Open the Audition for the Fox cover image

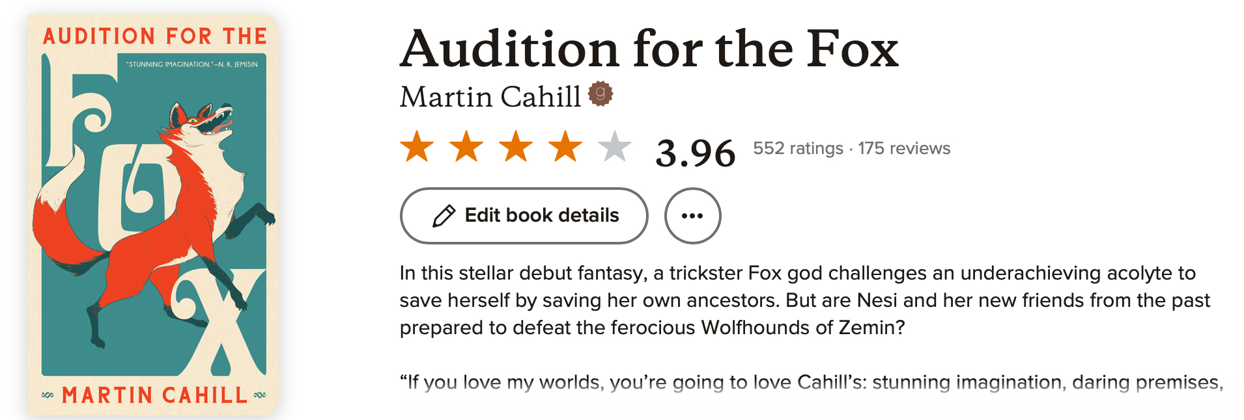click(153, 215)
